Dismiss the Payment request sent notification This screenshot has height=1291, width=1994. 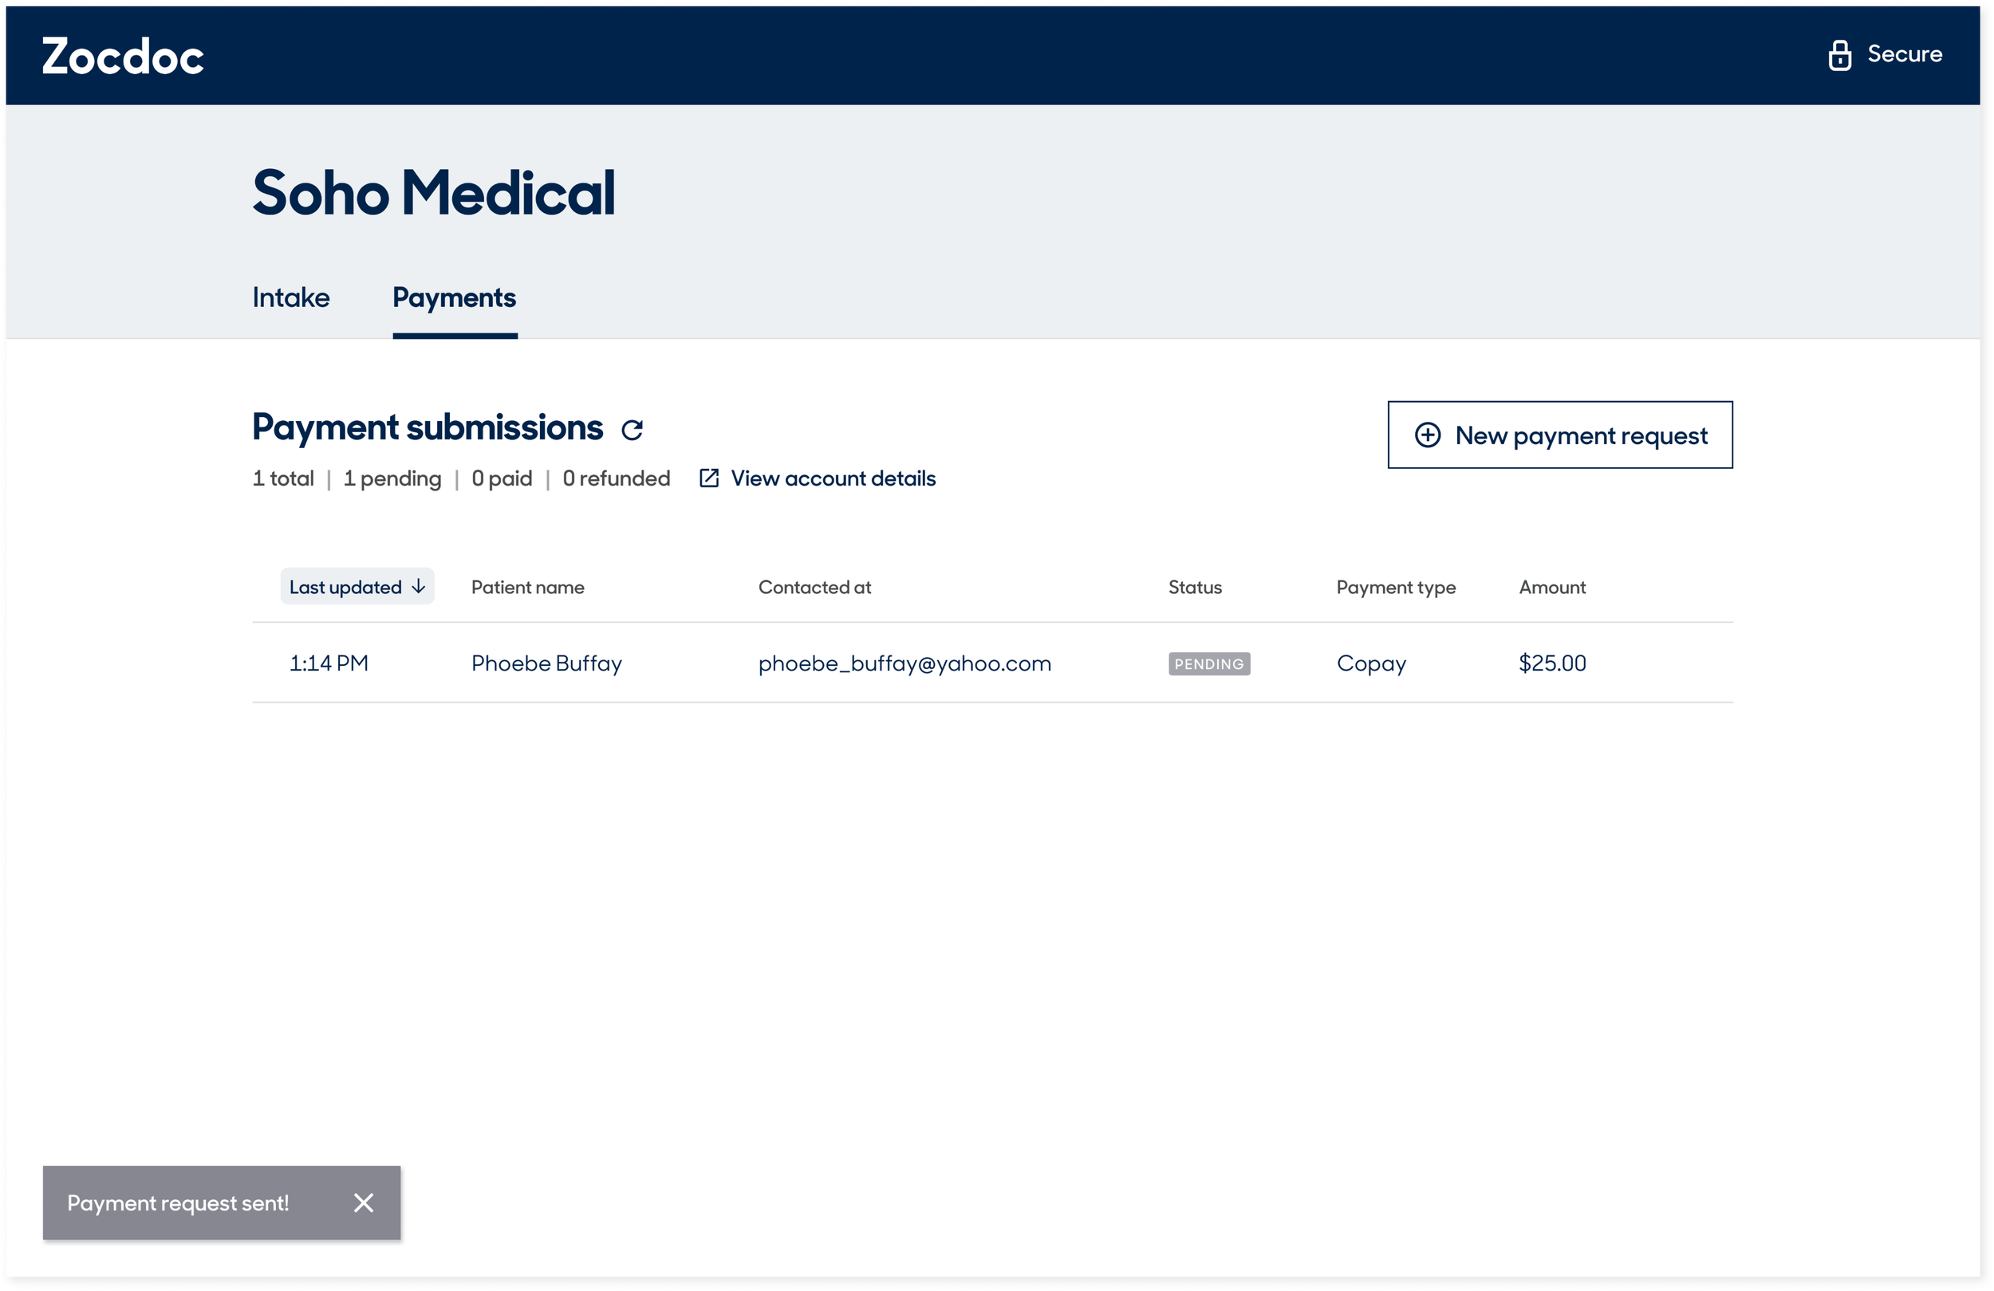[x=363, y=1202]
